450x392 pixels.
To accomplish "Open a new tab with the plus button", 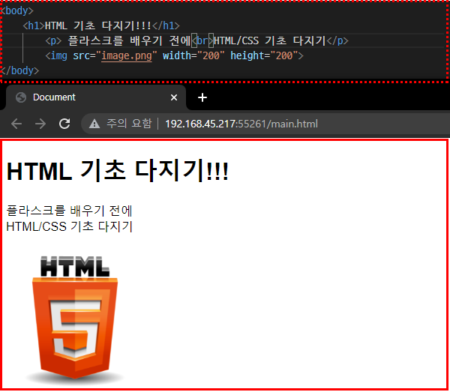I will pyautogui.click(x=202, y=97).
